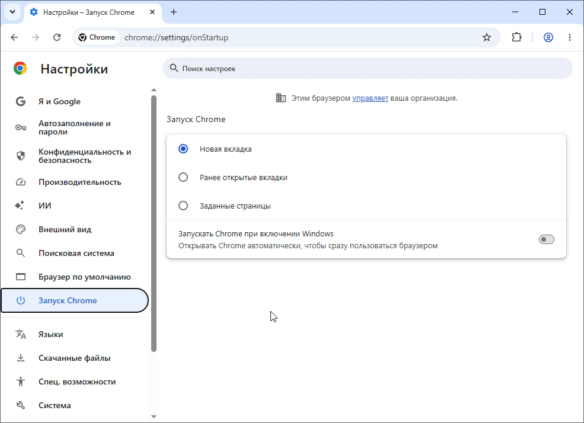Click the translate icon for Языки

coord(21,335)
